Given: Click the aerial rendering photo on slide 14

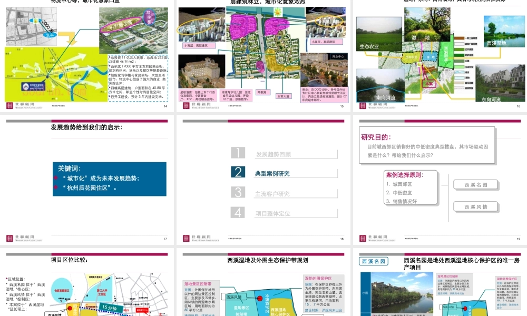Looking at the screenshot, I should tap(133, 31).
